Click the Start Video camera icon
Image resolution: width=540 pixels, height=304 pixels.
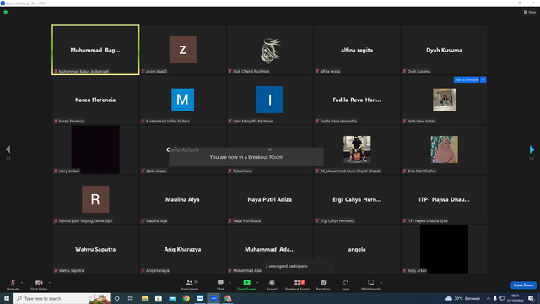(39, 283)
